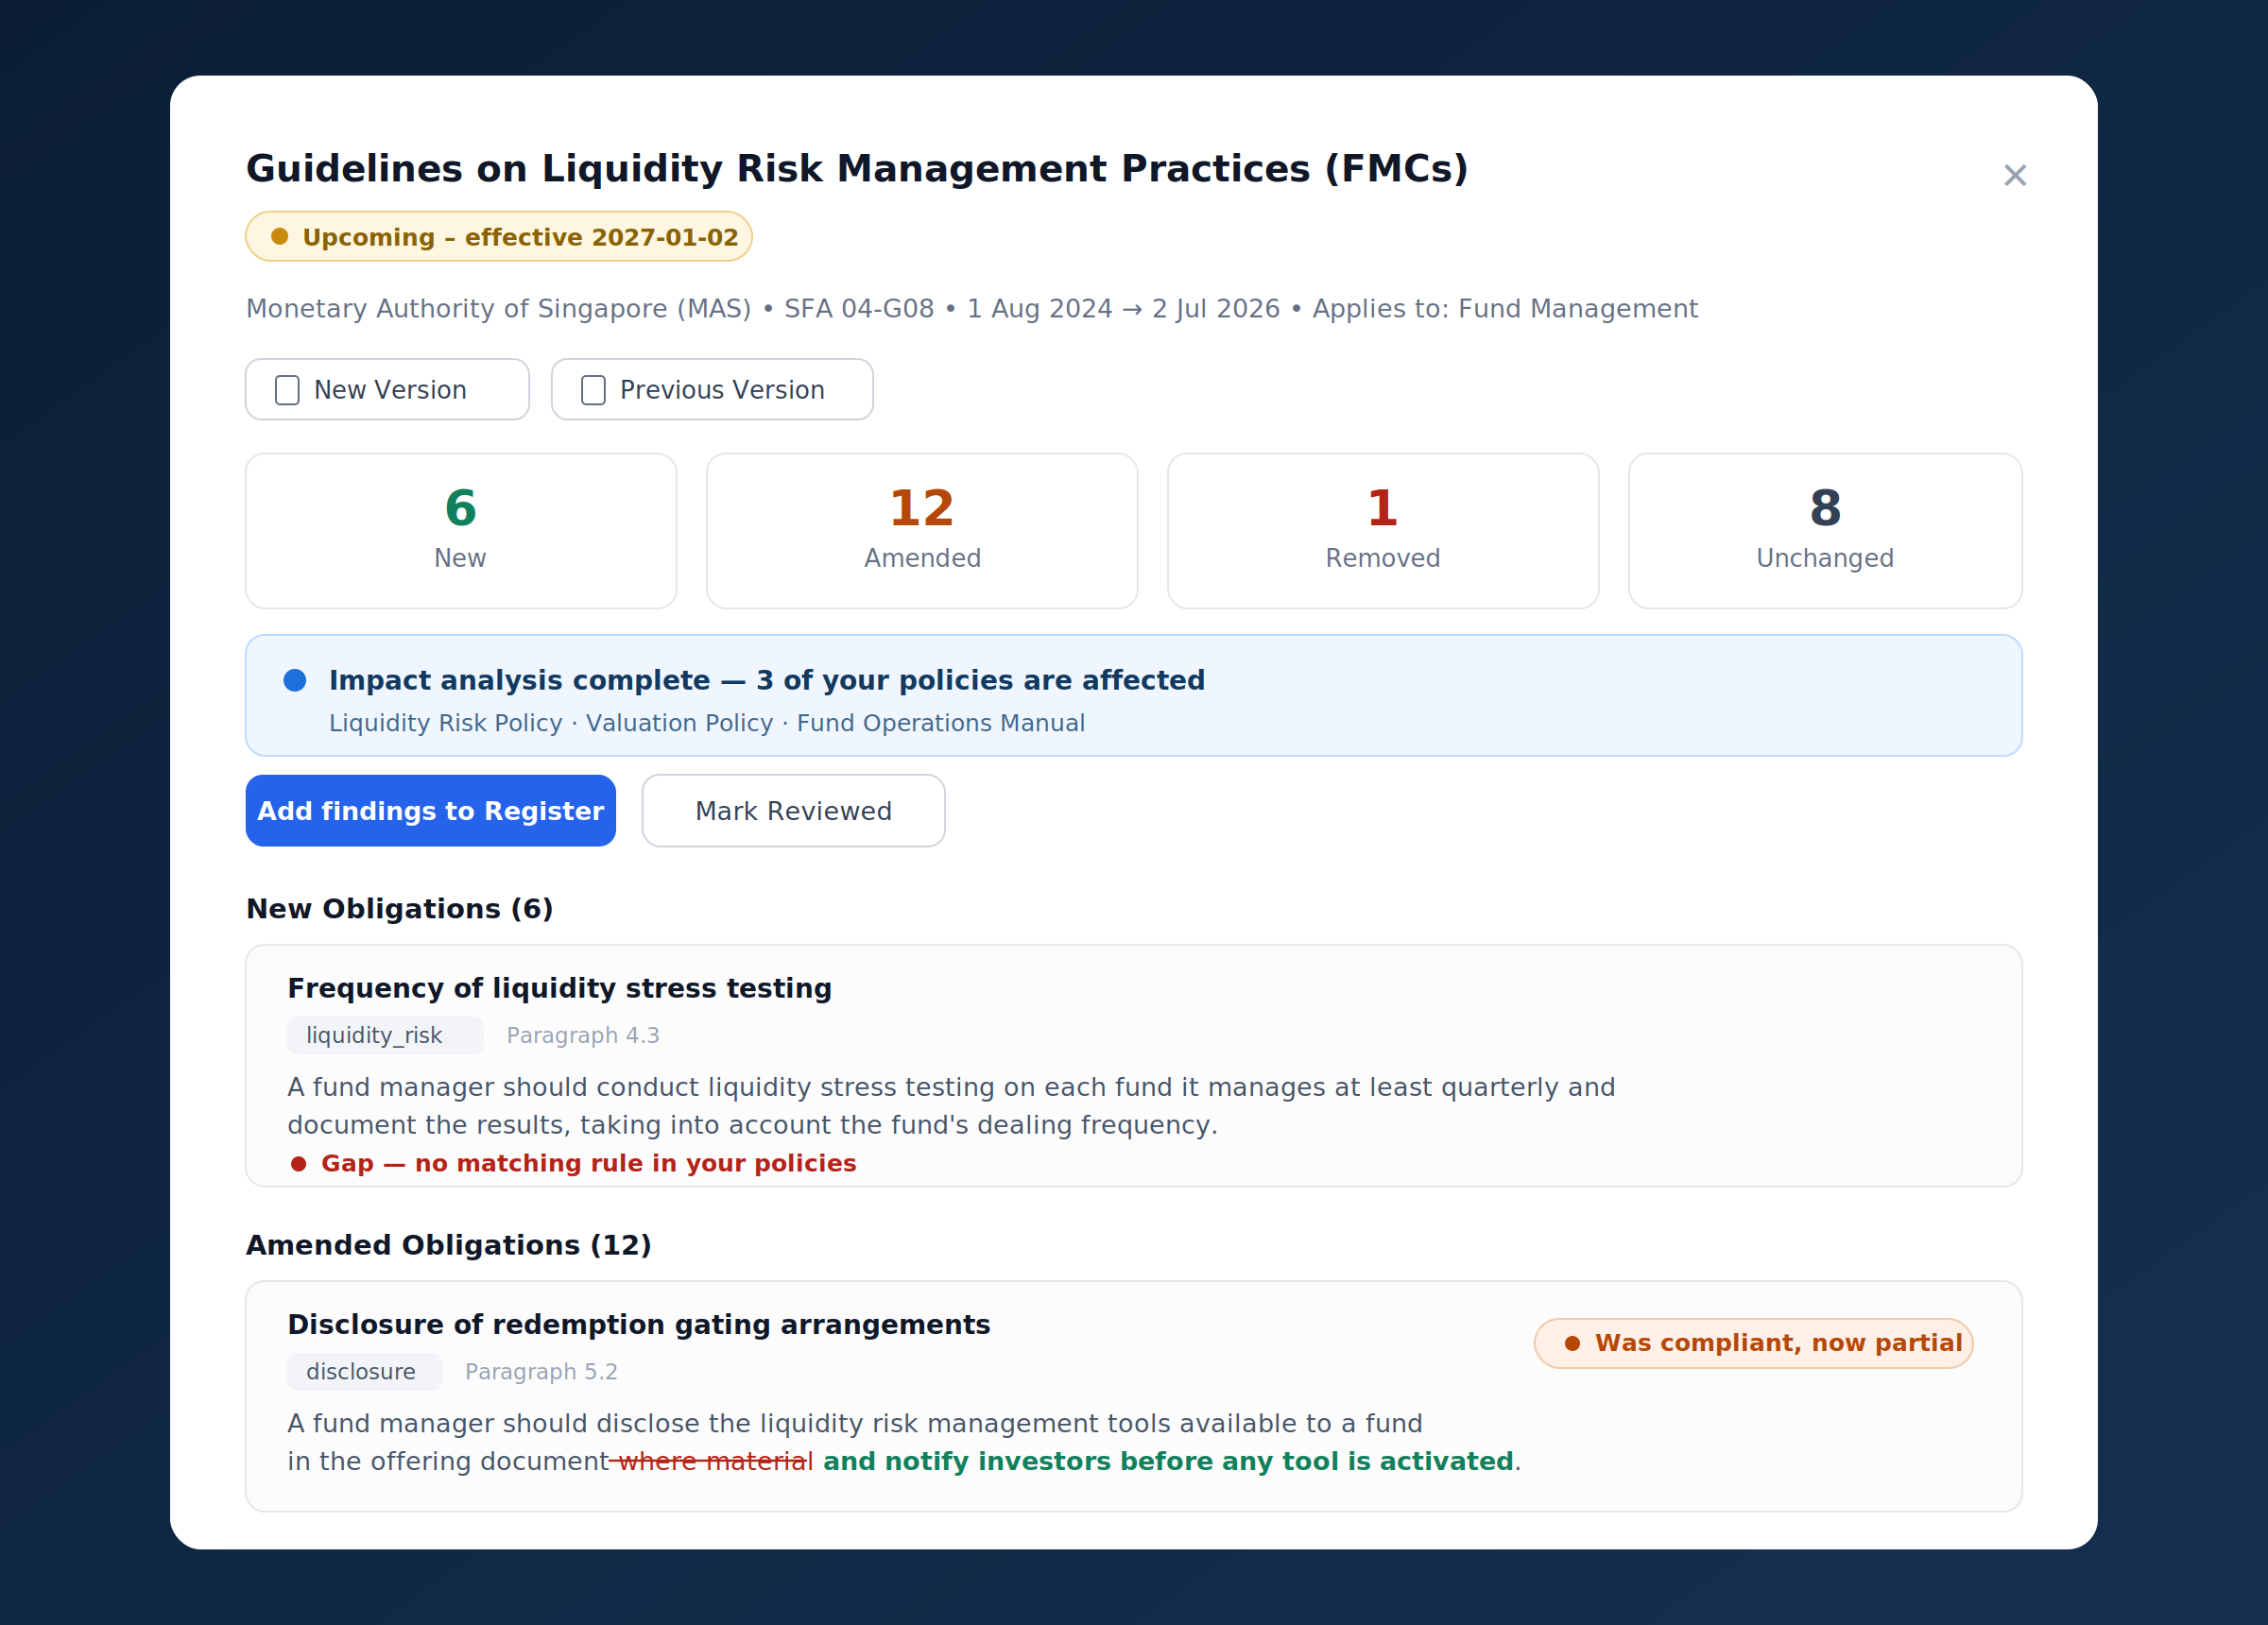Click Gap — no matching rule warning
Image resolution: width=2268 pixels, height=1625 pixels.
[573, 1164]
